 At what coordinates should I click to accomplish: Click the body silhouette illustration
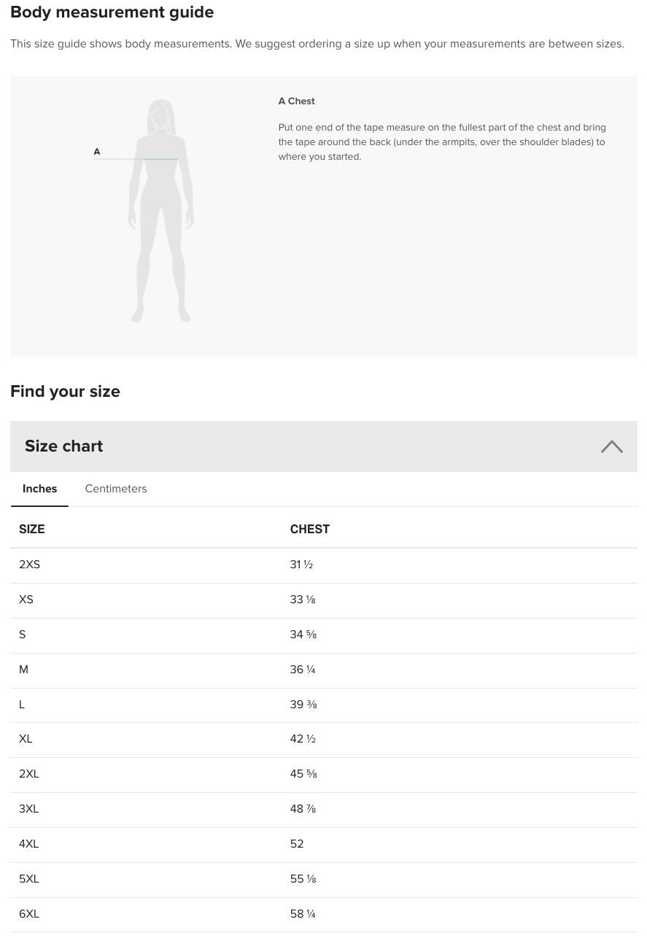click(x=161, y=211)
